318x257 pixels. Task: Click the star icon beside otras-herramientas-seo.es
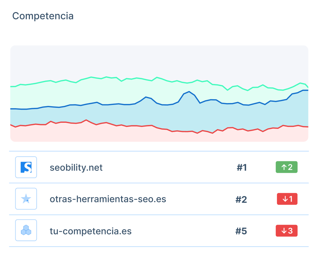pyautogui.click(x=26, y=199)
